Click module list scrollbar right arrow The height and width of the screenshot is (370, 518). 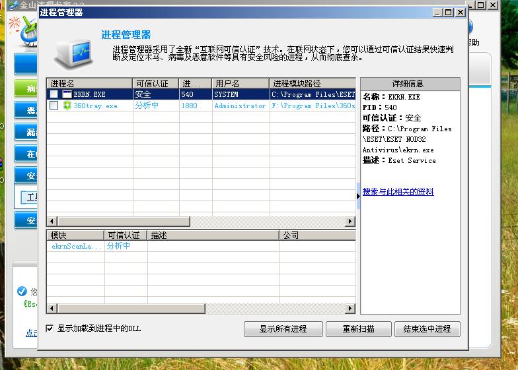[x=350, y=309]
